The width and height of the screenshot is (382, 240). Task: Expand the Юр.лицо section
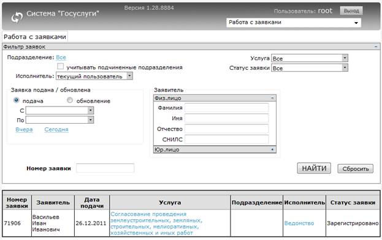[x=215, y=149]
